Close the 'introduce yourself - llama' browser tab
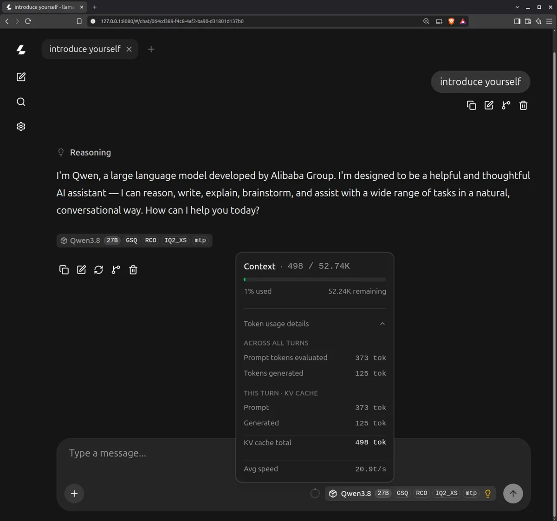 pos(82,7)
